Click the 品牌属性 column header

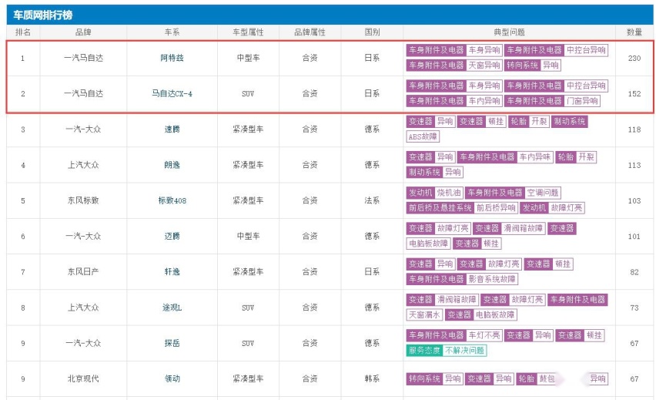coord(310,32)
